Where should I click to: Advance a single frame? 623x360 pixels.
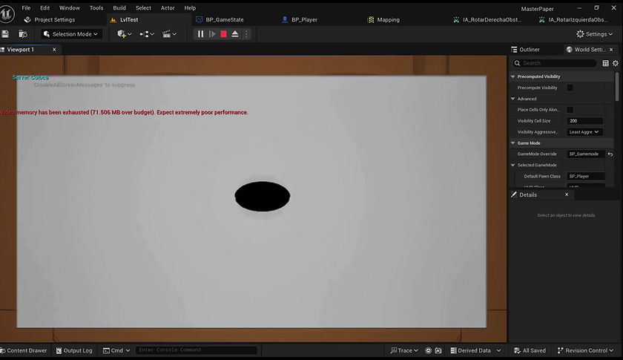pyautogui.click(x=212, y=34)
